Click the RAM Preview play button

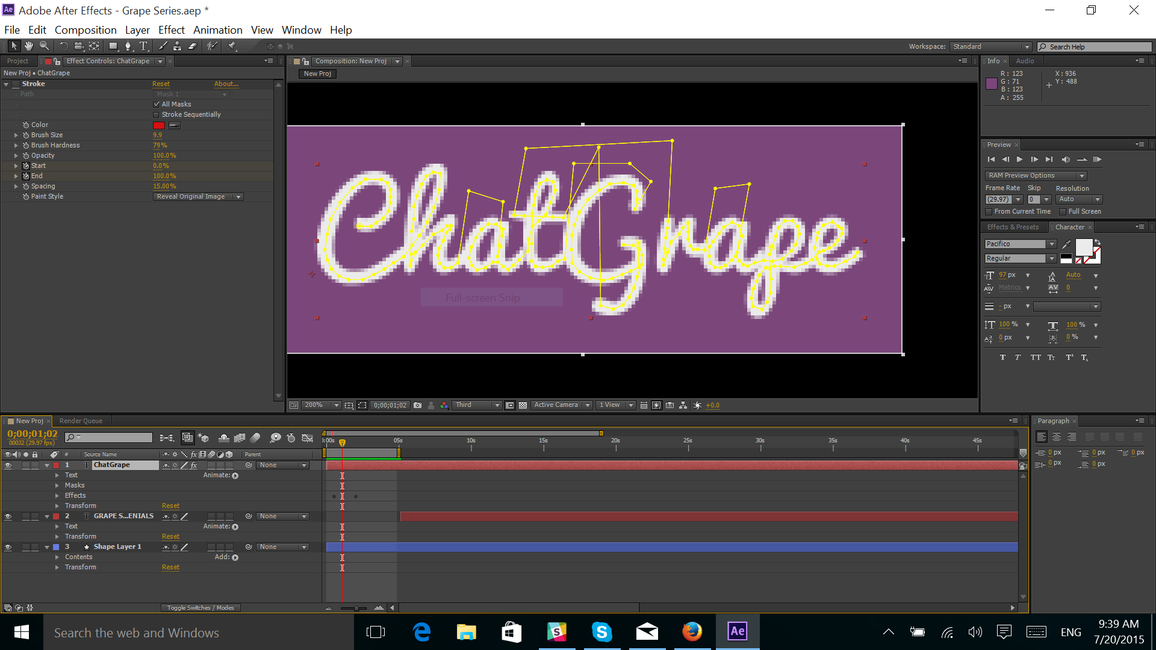[x=1098, y=159]
